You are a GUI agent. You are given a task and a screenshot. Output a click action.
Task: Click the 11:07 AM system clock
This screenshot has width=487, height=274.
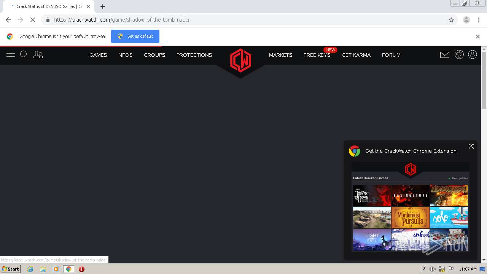point(468,269)
